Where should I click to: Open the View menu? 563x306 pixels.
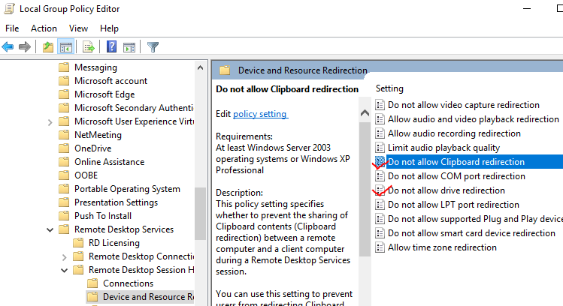pos(78,28)
